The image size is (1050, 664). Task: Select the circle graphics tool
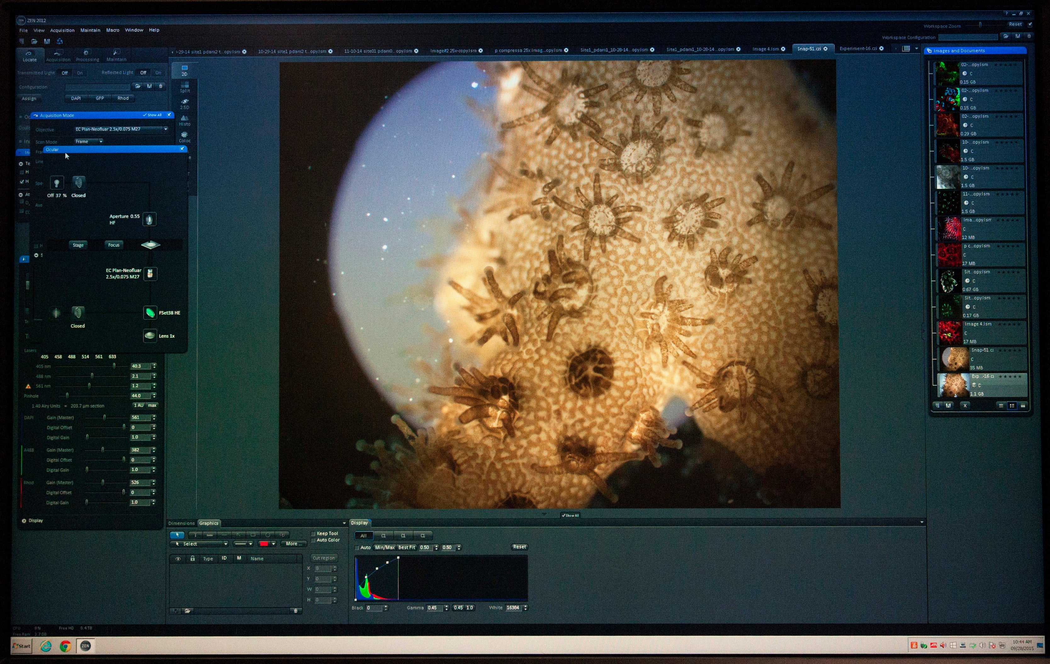coord(268,535)
